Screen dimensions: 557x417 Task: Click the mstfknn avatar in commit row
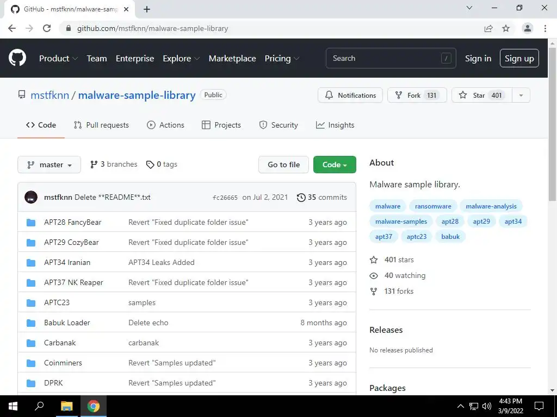click(x=31, y=197)
